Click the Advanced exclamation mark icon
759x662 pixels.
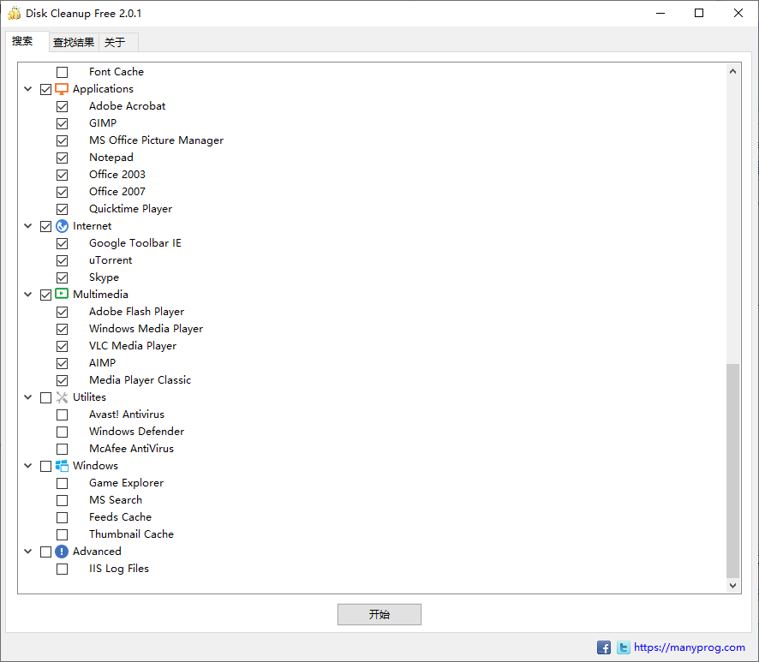click(61, 551)
